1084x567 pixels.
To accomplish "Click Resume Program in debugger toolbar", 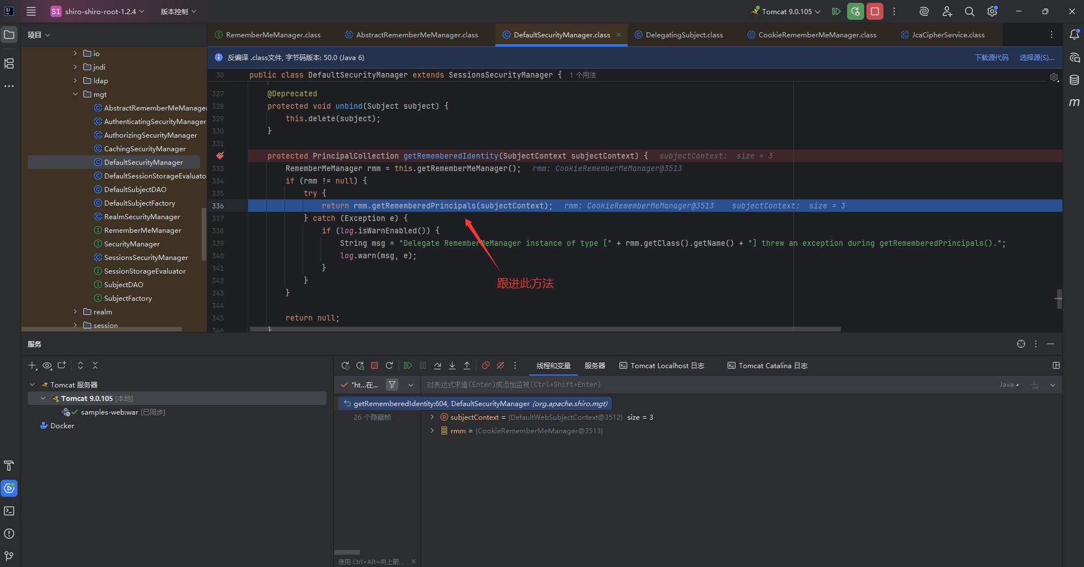I will click(x=408, y=366).
